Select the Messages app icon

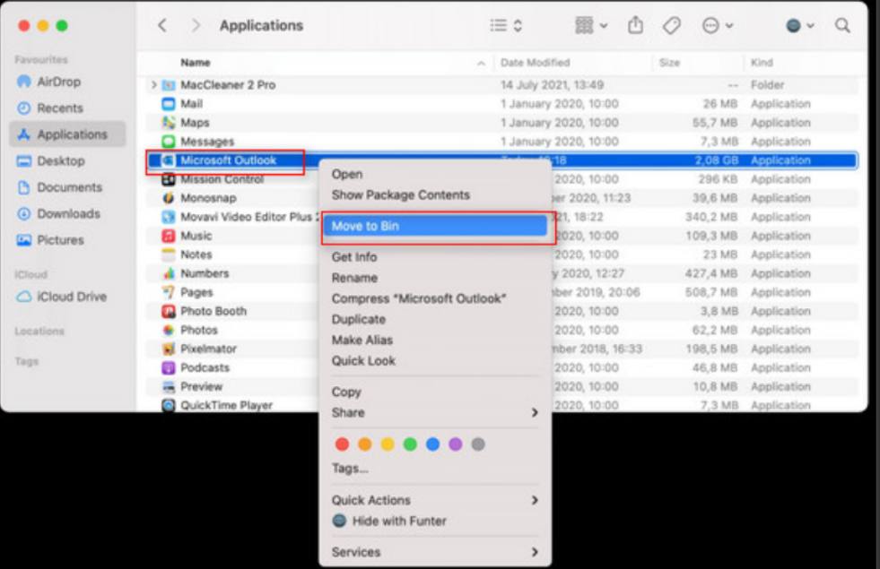tap(169, 142)
